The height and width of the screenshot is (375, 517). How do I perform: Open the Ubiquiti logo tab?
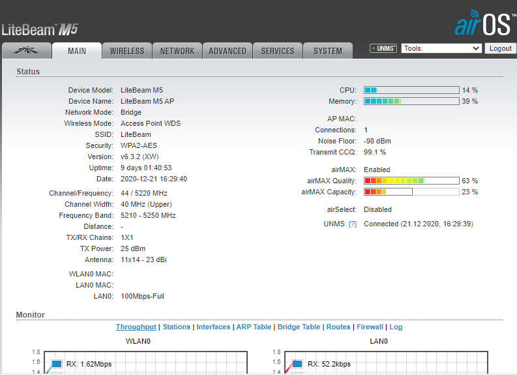27,51
